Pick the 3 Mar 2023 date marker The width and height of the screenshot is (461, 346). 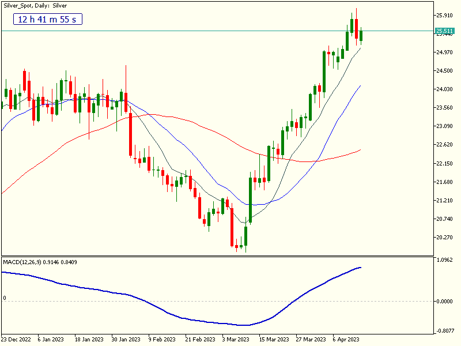pyautogui.click(x=235, y=340)
